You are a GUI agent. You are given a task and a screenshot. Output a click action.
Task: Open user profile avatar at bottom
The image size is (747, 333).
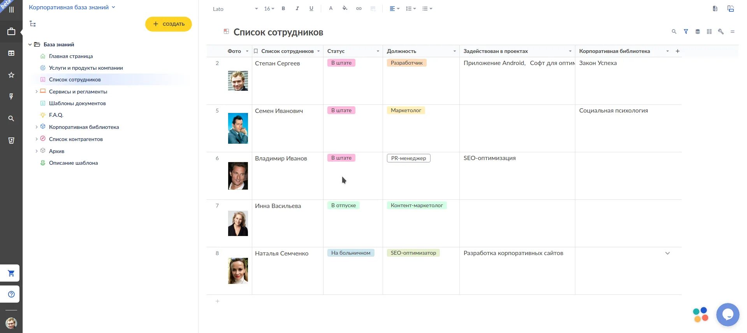pyautogui.click(x=11, y=323)
